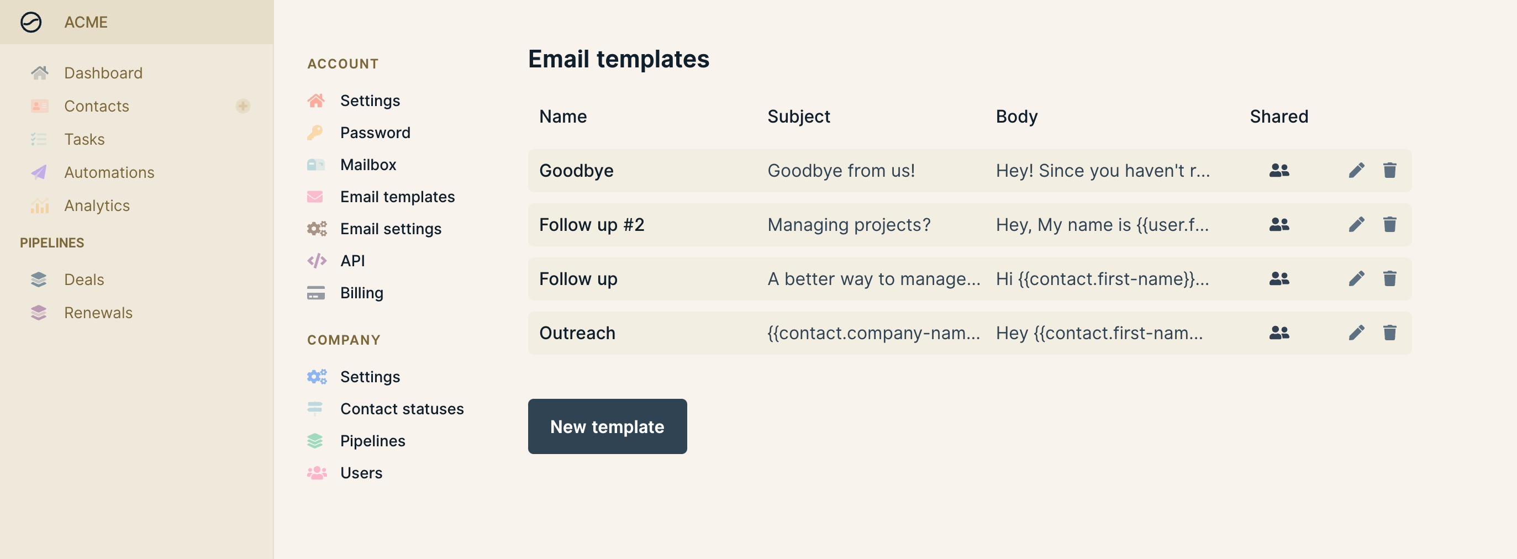The image size is (1517, 559).
Task: Delete the Outreach template
Action: (x=1390, y=333)
